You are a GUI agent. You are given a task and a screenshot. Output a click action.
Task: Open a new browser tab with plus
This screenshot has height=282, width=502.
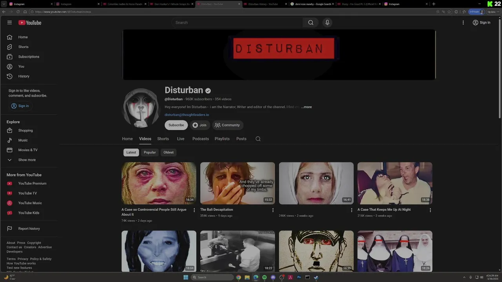[433, 4]
